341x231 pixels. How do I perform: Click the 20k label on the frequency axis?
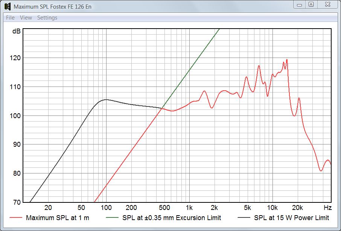297,208
